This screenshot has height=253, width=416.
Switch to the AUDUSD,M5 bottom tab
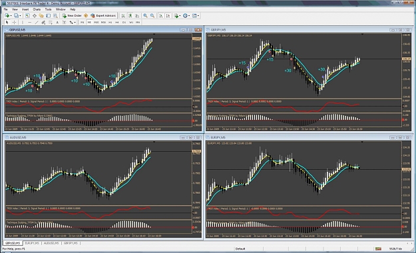(x=51, y=243)
